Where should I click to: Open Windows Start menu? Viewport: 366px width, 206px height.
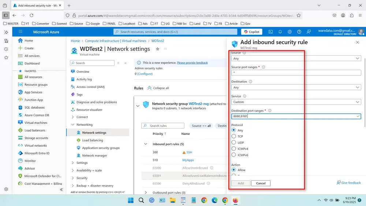tap(131, 201)
